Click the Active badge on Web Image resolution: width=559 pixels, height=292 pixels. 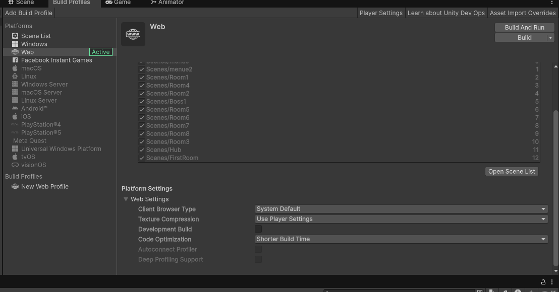101,52
